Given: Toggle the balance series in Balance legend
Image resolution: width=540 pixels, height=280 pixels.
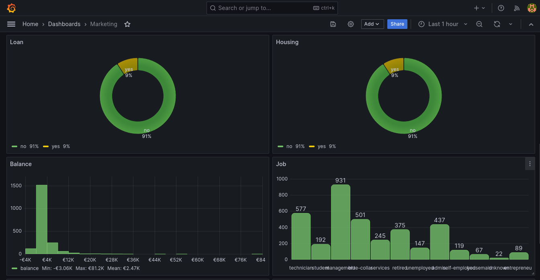Looking at the screenshot, I should click(x=30, y=268).
